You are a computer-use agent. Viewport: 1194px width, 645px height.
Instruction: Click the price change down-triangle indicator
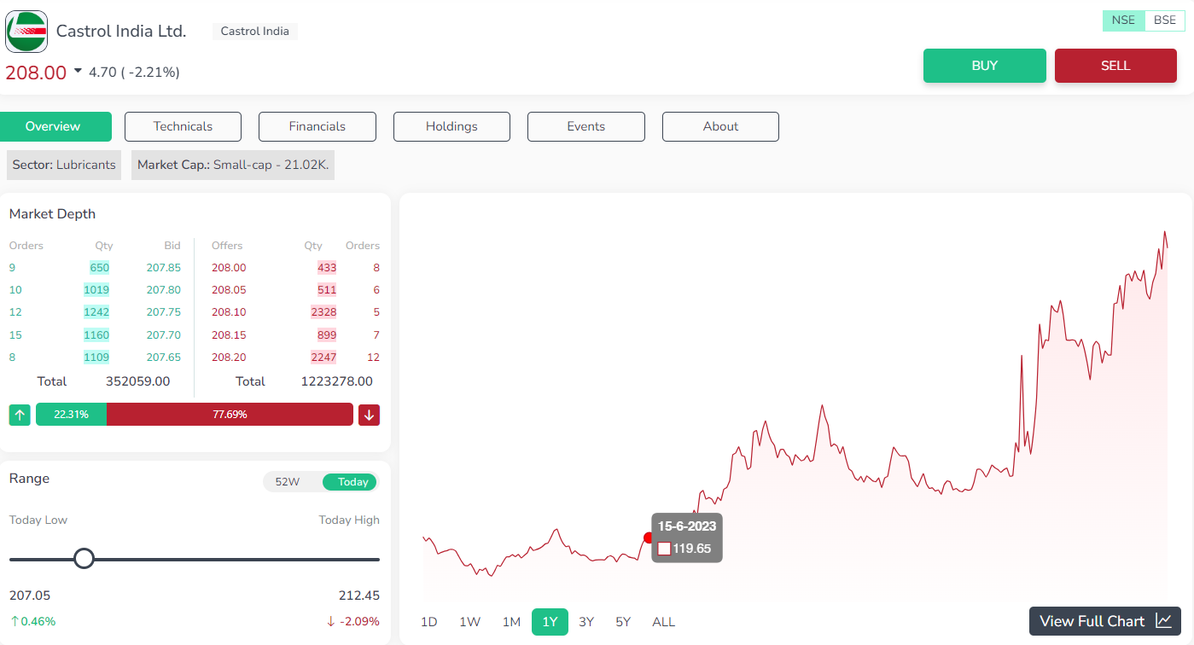pos(78,72)
